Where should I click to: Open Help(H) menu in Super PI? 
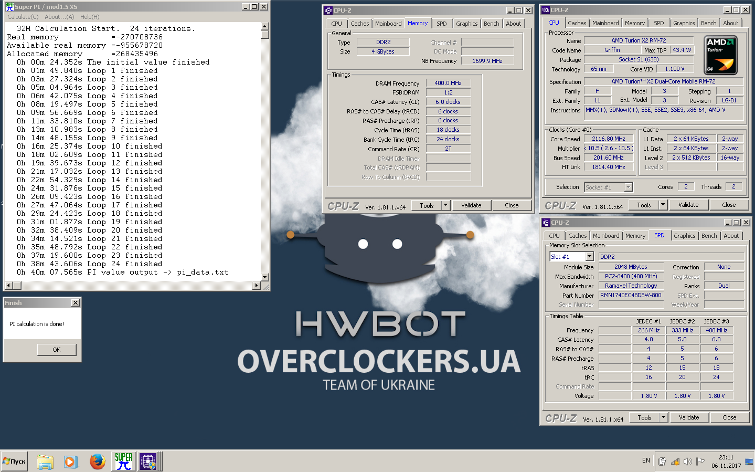pyautogui.click(x=90, y=17)
